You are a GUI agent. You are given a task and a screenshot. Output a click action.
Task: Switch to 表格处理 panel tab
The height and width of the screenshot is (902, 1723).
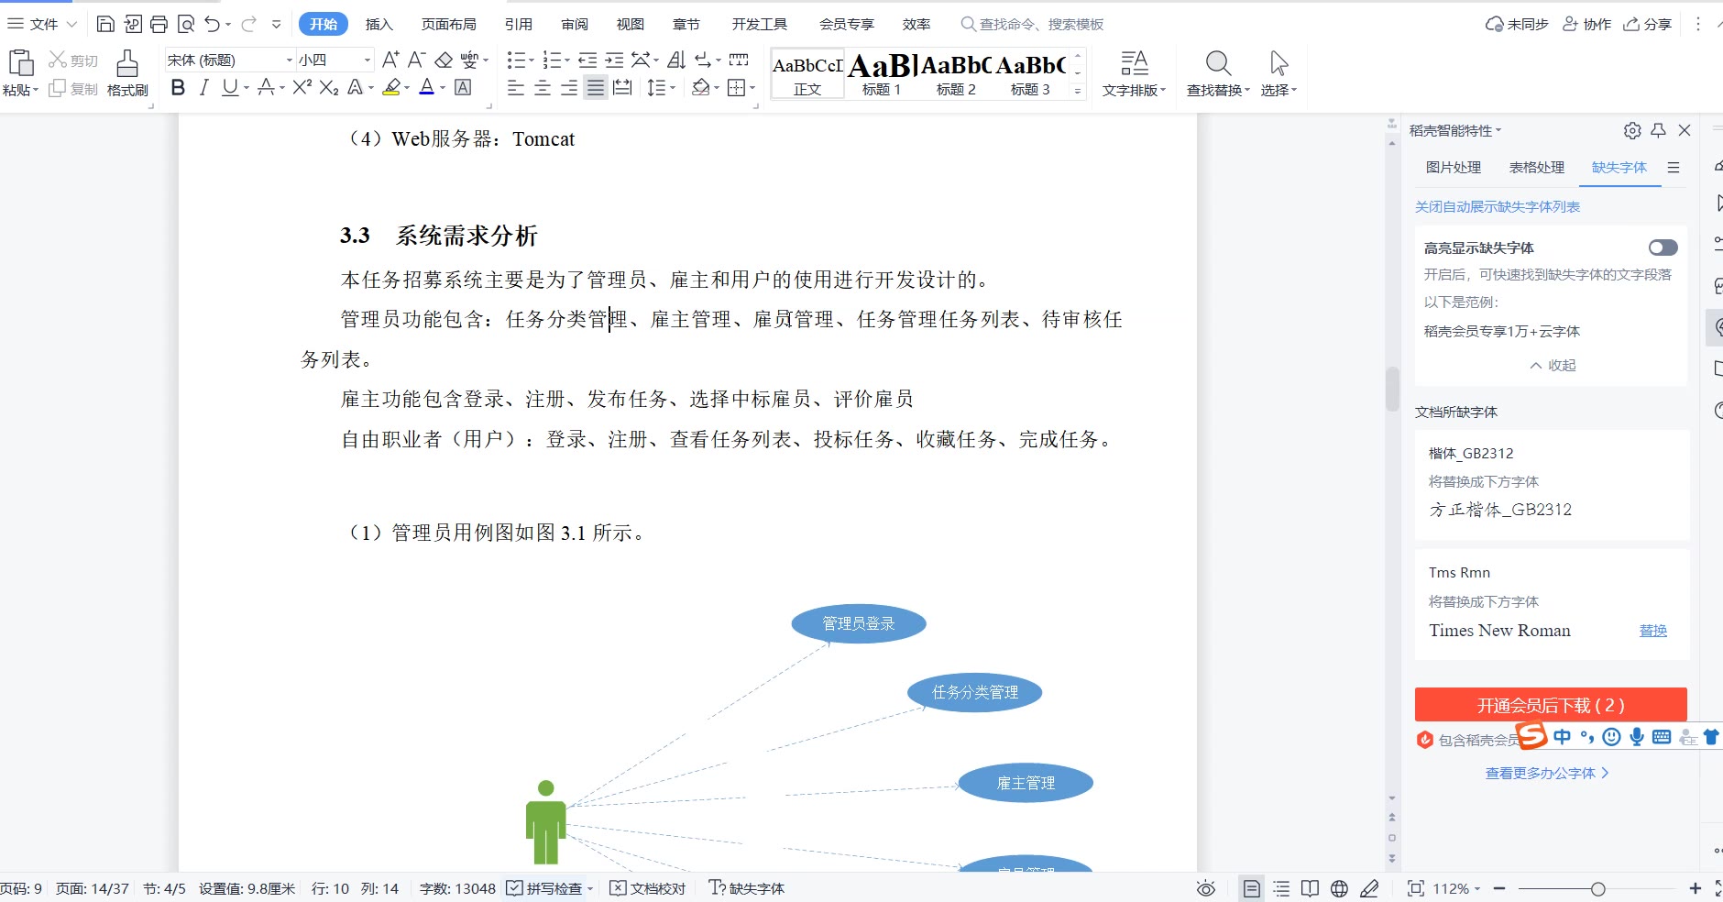[x=1537, y=167]
